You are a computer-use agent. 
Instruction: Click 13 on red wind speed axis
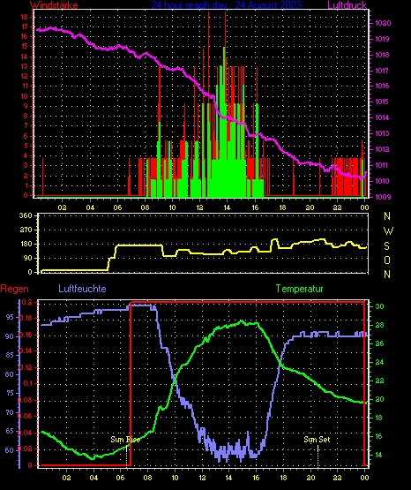25,66
